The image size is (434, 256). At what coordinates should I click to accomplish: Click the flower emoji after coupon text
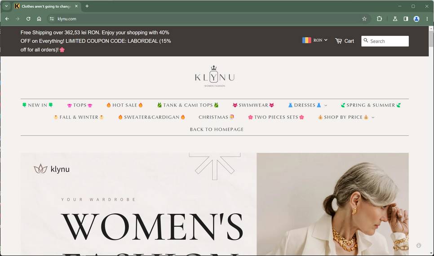62,50
